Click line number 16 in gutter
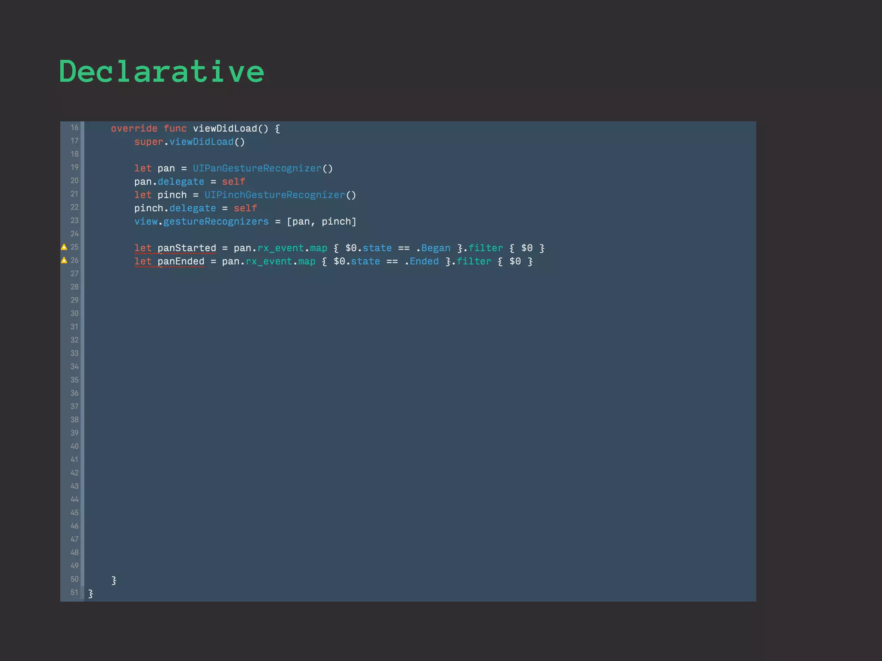The image size is (882, 661). (75, 128)
